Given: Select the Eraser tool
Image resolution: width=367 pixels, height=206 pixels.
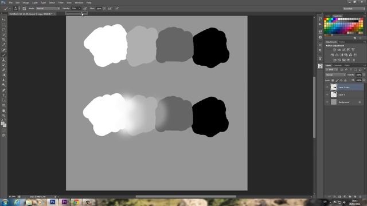Looking at the screenshot, I should point(3,70).
